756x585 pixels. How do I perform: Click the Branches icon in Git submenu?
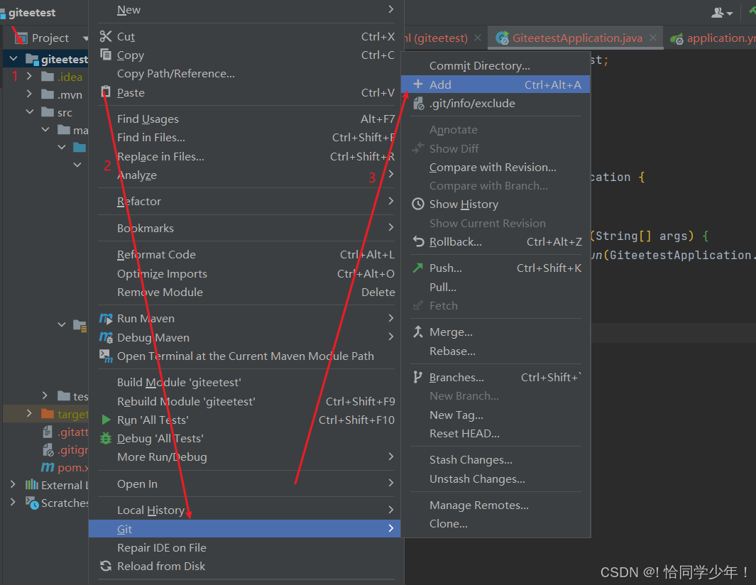tap(417, 377)
